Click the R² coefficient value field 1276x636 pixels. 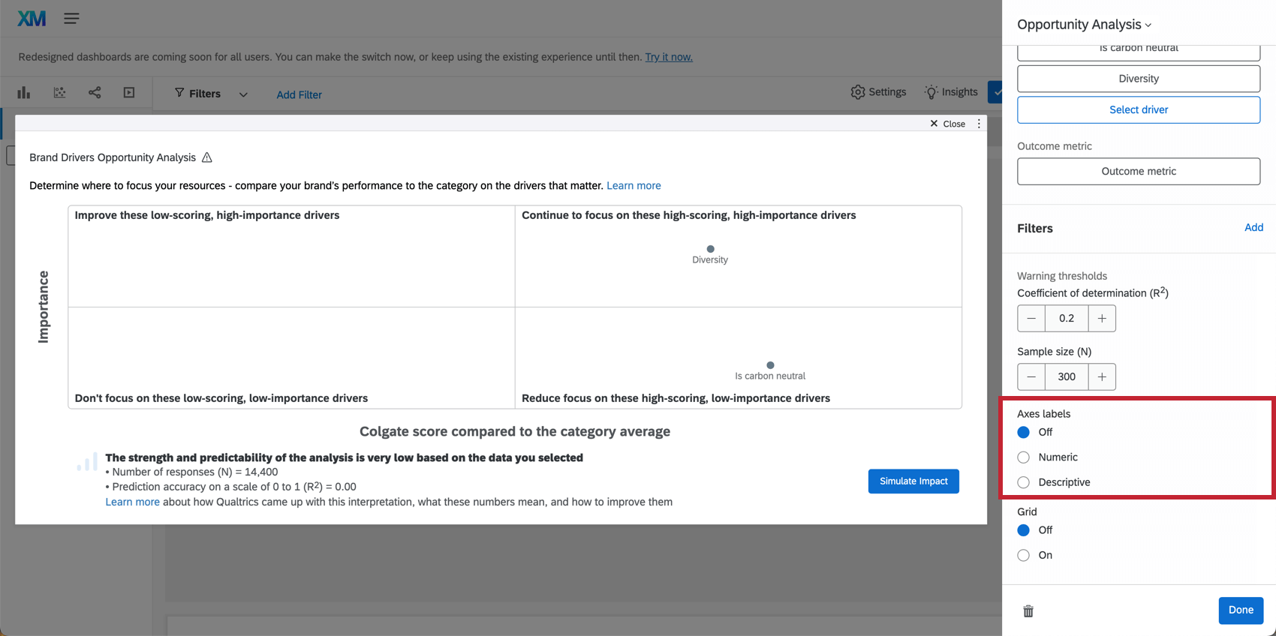pyautogui.click(x=1066, y=319)
